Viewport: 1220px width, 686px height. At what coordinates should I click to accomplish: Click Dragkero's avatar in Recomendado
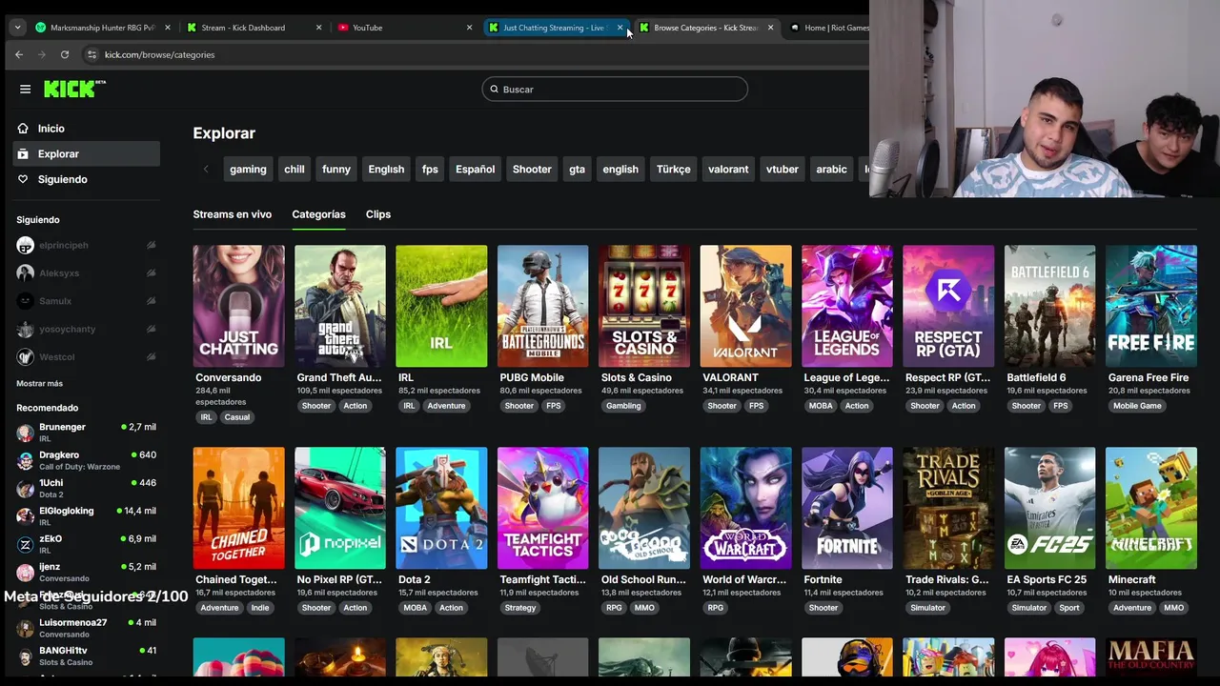point(25,460)
